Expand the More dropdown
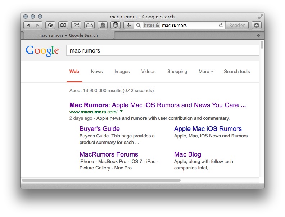Screen dimensions: 285x217 click(206, 71)
